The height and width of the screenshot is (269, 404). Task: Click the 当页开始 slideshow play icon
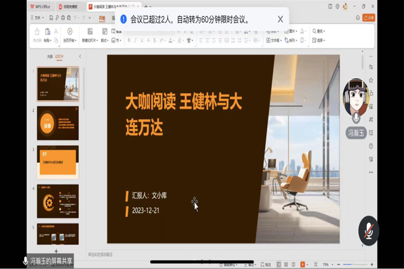pos(70,32)
